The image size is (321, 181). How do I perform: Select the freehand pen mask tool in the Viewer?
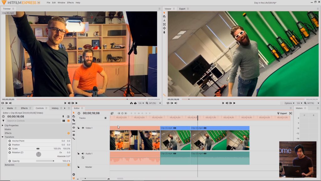[x=164, y=32]
